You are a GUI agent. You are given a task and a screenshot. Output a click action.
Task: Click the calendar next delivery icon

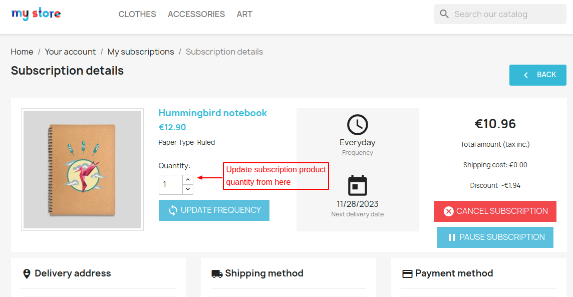pyautogui.click(x=357, y=186)
